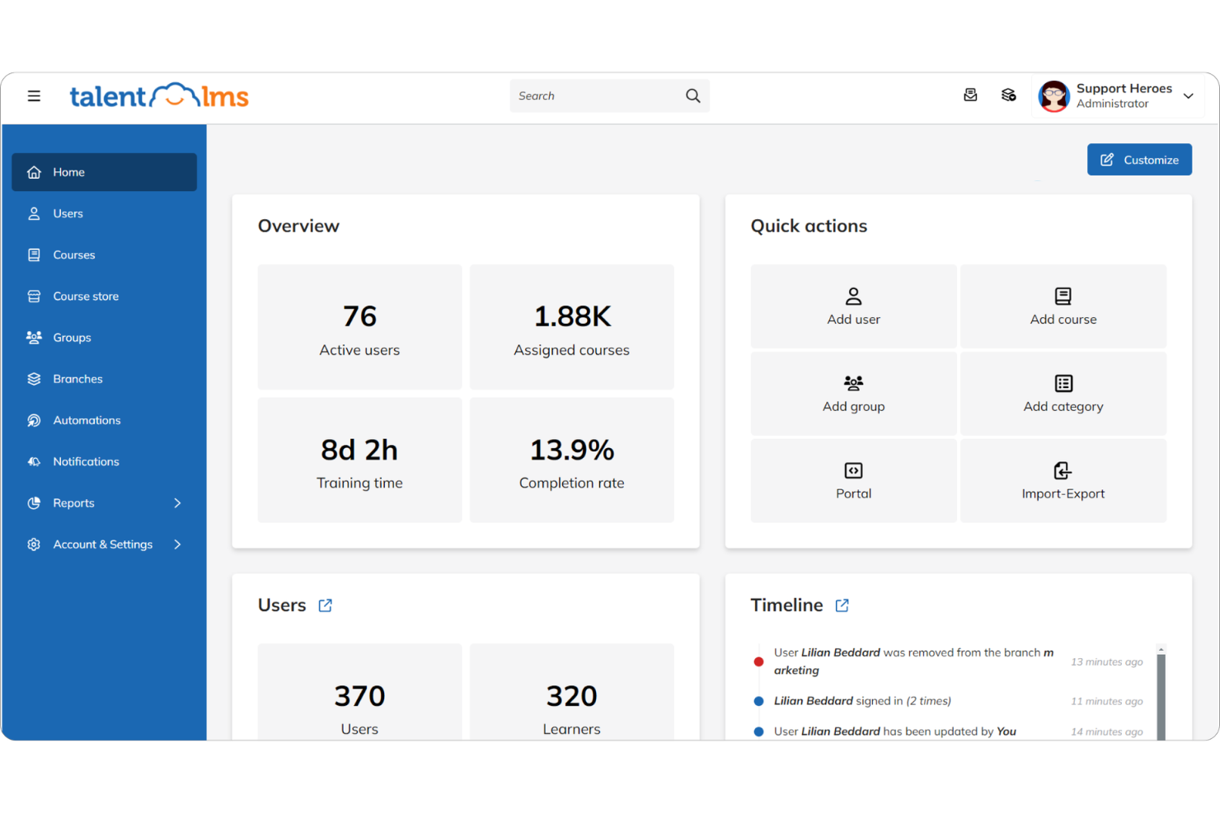Viewport: 1220px width, 813px height.
Task: Open the Course store
Action: (x=85, y=296)
